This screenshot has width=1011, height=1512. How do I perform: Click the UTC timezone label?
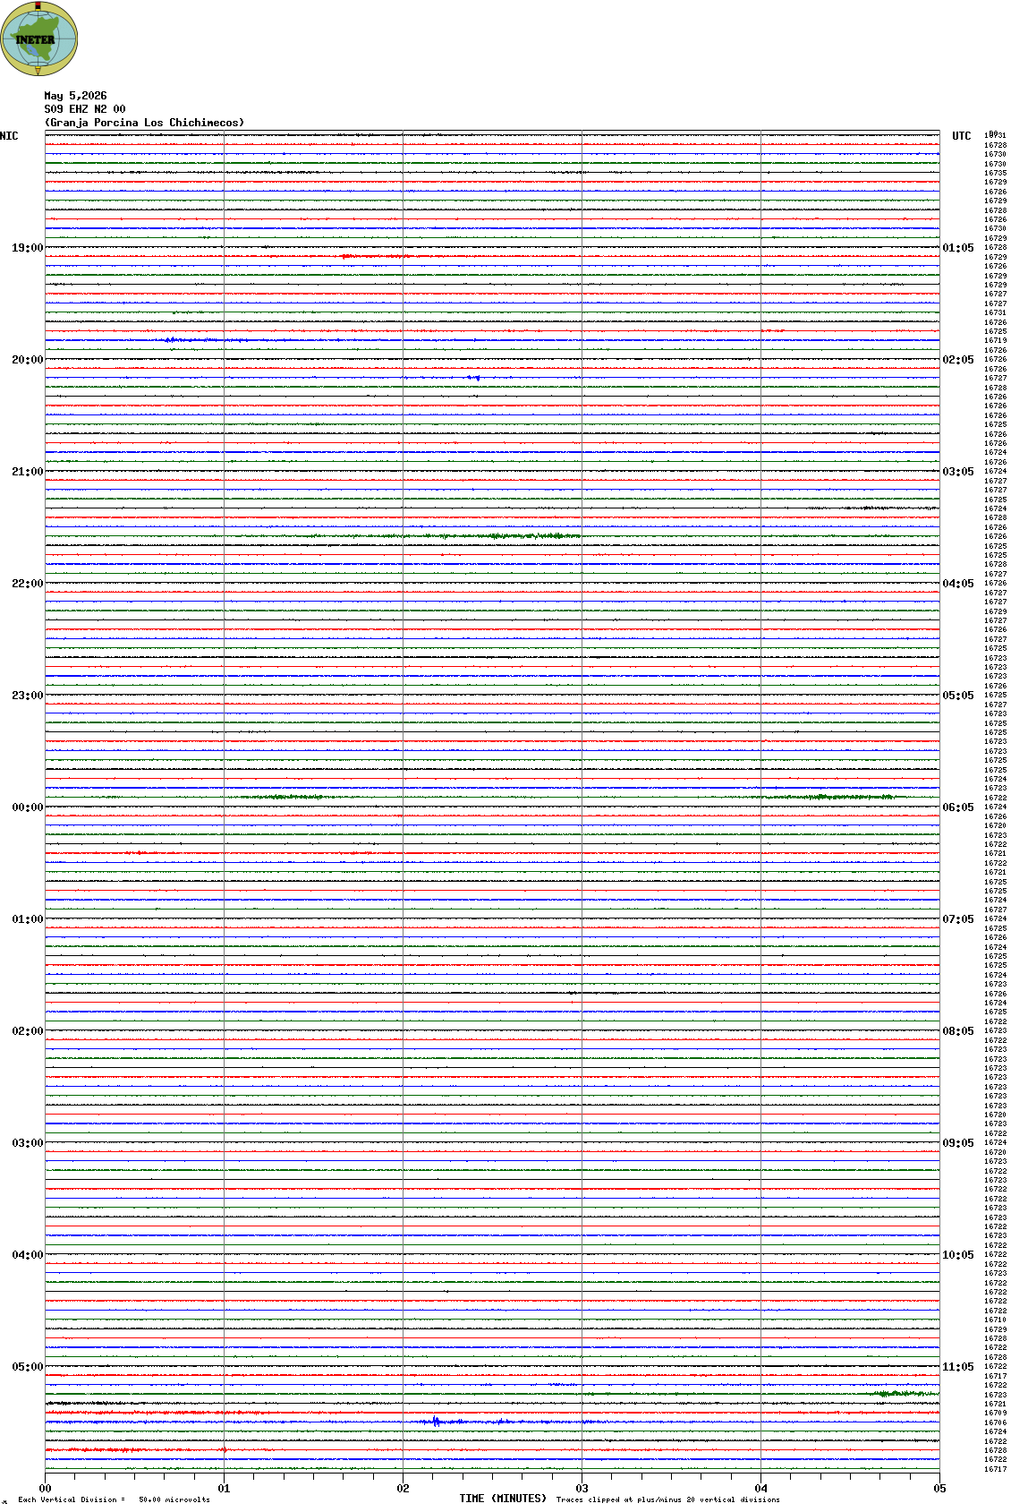coord(962,136)
